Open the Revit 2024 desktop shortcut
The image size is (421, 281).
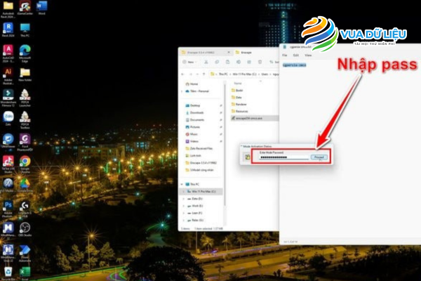(x=8, y=28)
